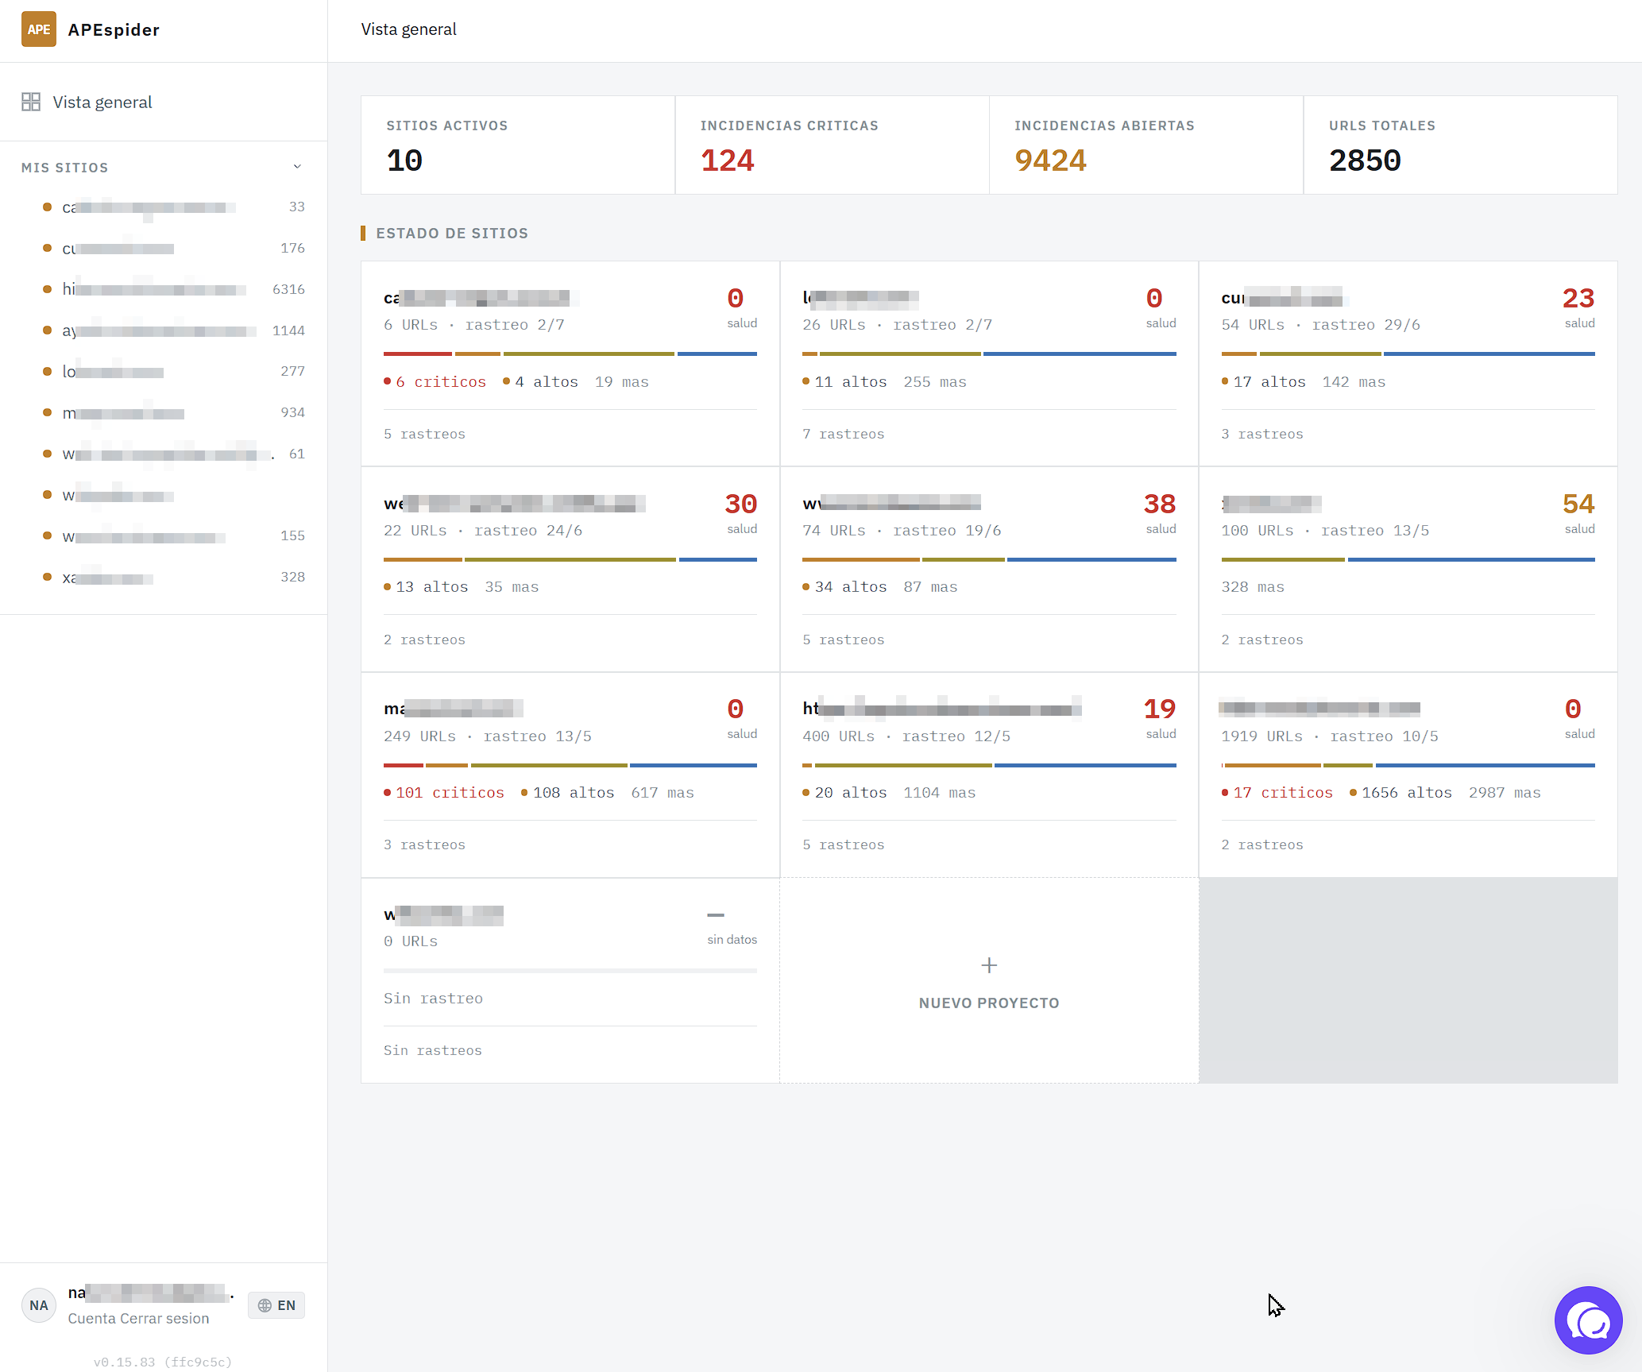
Task: Click the Incidencias Criticas 124 stat tile
Action: pyautogui.click(x=832, y=145)
